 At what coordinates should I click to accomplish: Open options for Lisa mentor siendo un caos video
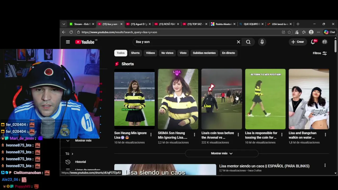tap(325, 165)
